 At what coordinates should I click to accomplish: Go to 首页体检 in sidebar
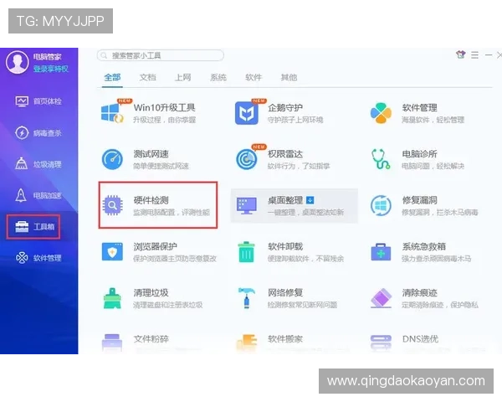38,101
